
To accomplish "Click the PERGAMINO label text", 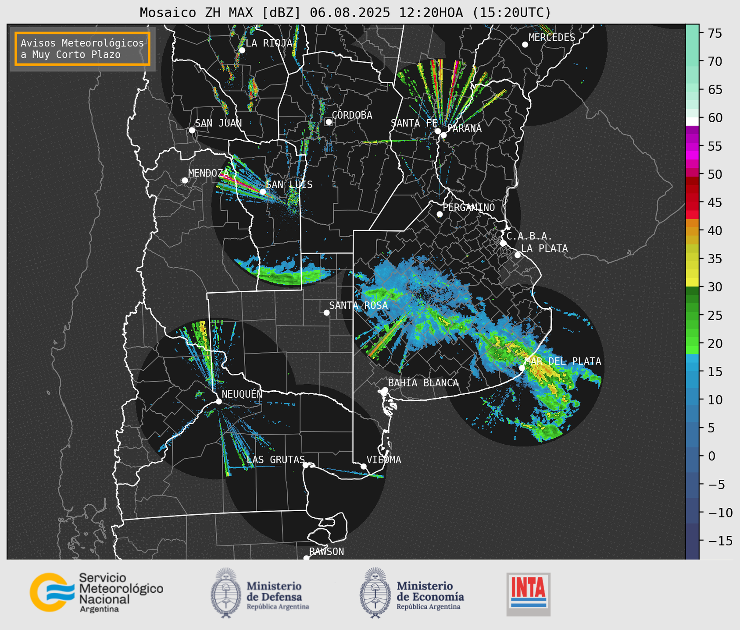I will point(469,207).
